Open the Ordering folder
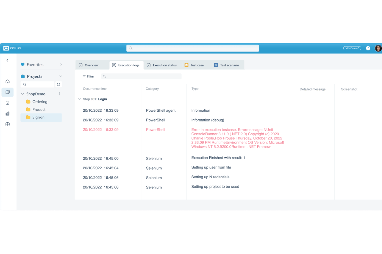This screenshot has height=254, width=382. 37,102
